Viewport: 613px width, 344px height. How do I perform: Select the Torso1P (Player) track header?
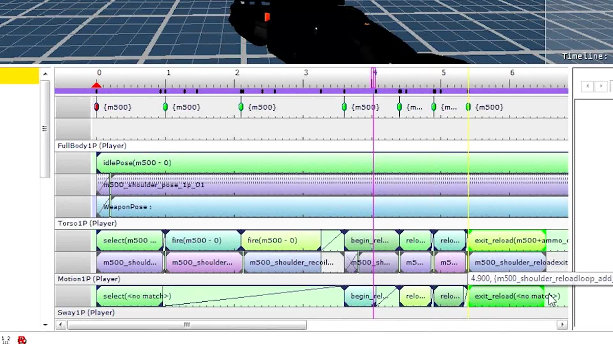point(87,223)
